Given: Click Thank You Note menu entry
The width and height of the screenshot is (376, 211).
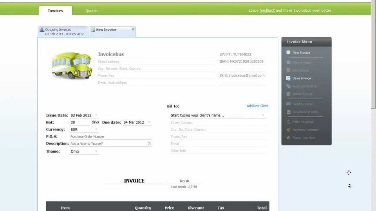Looking at the screenshot, I should click(x=304, y=138).
